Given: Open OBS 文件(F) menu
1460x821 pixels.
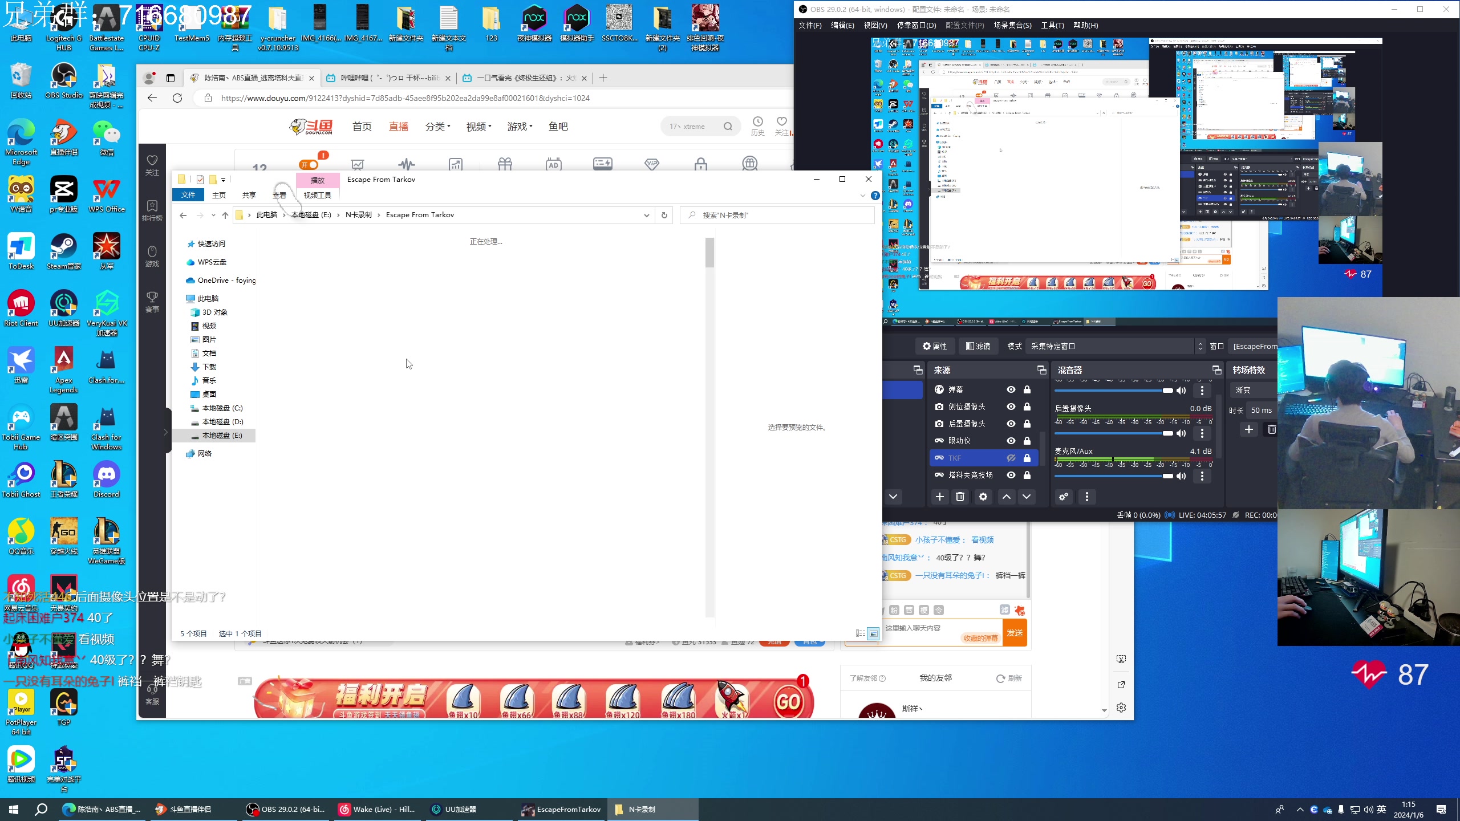Looking at the screenshot, I should (810, 25).
